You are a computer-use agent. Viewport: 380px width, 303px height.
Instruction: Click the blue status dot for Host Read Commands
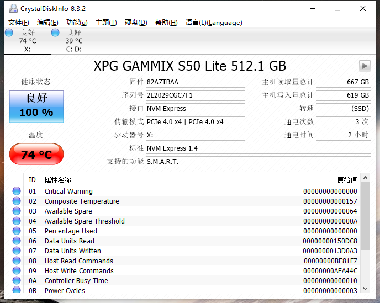click(17, 261)
